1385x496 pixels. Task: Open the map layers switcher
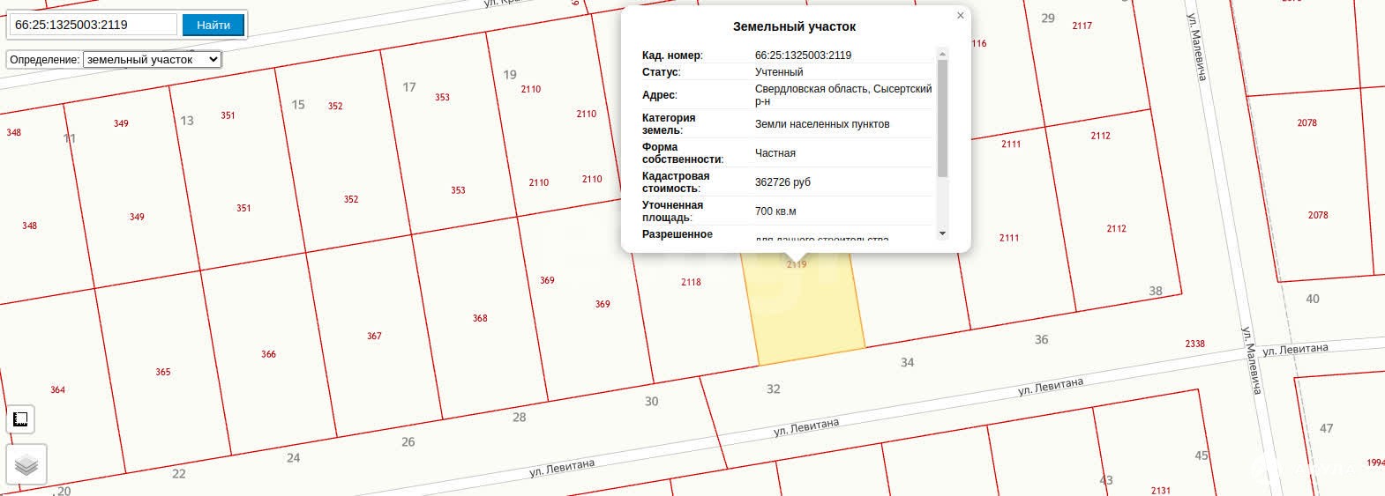click(26, 464)
